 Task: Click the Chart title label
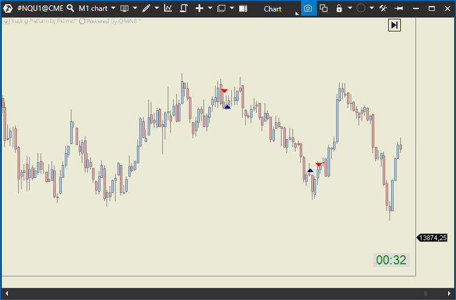pos(273,9)
